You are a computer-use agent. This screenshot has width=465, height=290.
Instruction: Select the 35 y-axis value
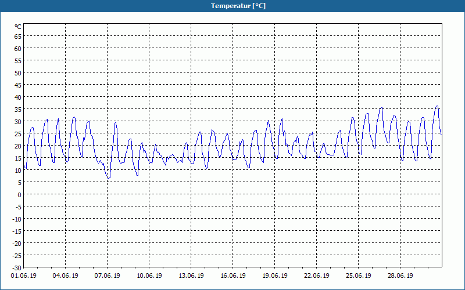tap(18, 110)
